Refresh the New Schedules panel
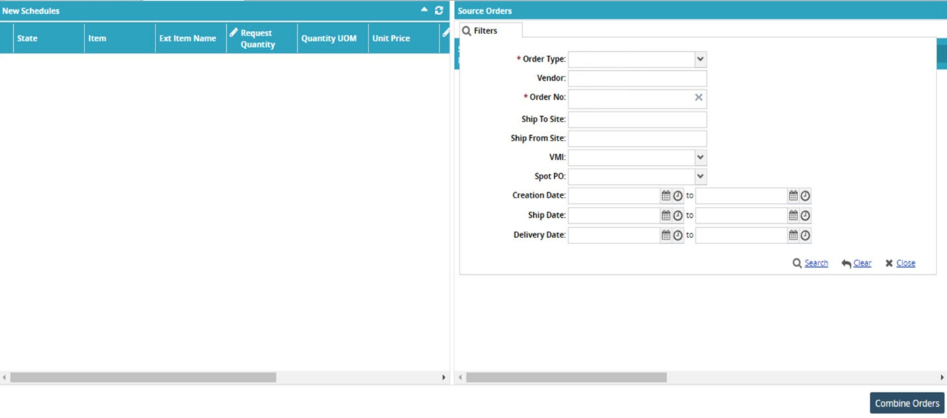The width and height of the screenshot is (947, 418). [439, 10]
